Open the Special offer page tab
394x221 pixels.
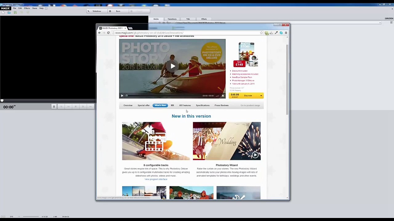[144, 105]
